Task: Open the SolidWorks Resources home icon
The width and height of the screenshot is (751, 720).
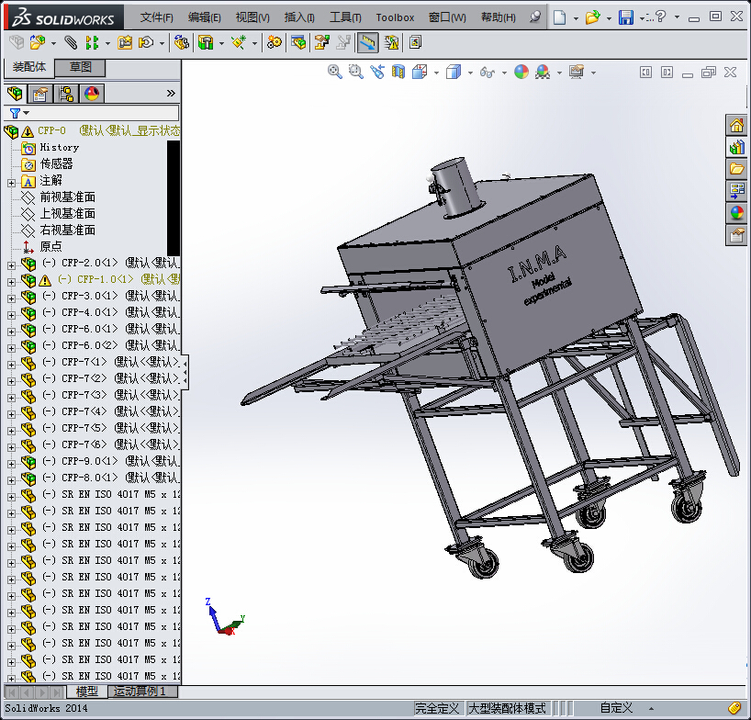Action: (x=736, y=126)
